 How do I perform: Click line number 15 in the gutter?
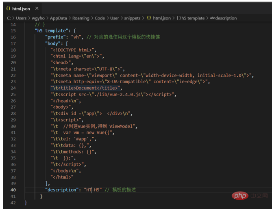coord(13,31)
